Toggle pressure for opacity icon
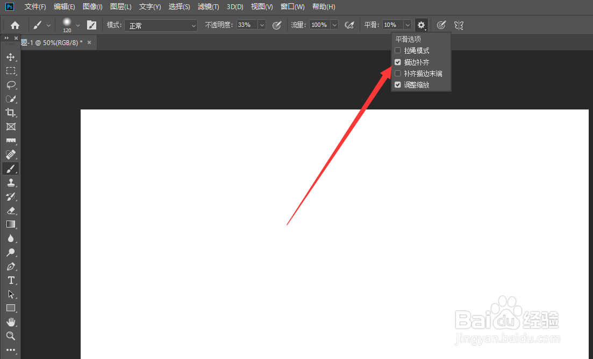Screen dimensions: 593x359 [x=277, y=25]
